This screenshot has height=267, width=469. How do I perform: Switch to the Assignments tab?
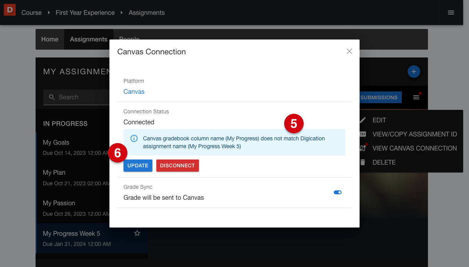tap(89, 39)
